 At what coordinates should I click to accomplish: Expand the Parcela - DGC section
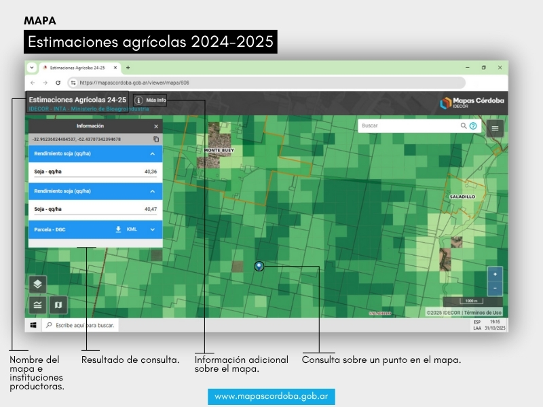point(152,229)
